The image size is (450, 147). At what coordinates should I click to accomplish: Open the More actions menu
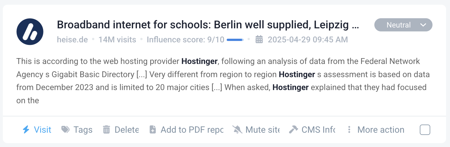(x=376, y=130)
